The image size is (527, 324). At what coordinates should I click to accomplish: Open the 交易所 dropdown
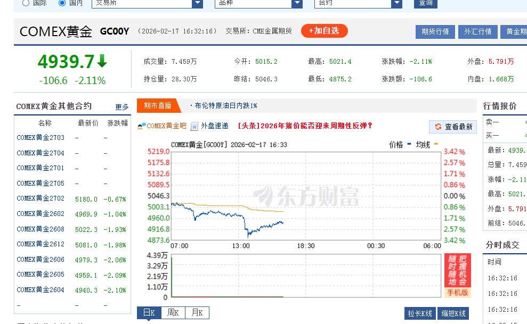click(197, 3)
